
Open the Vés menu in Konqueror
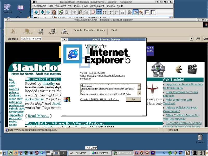70,6
